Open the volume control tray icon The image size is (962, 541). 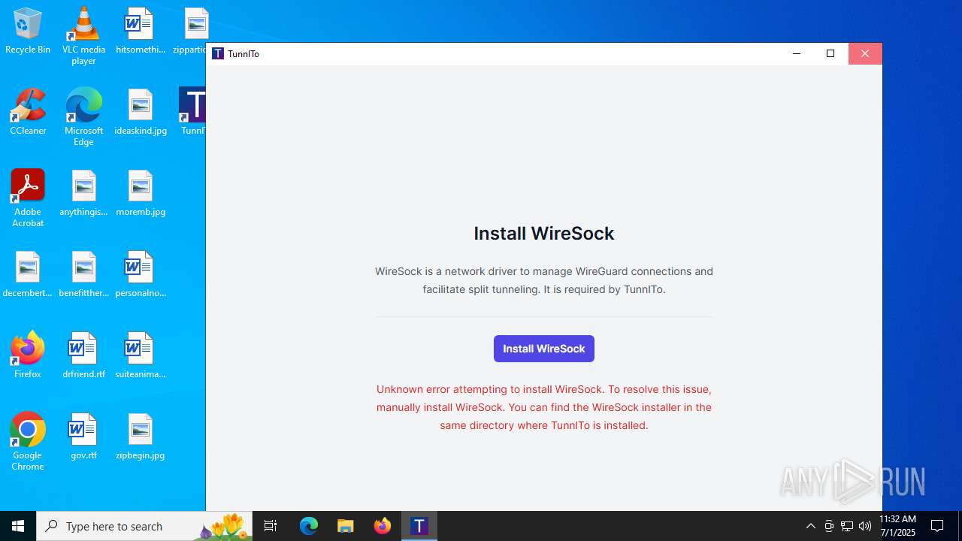865,526
